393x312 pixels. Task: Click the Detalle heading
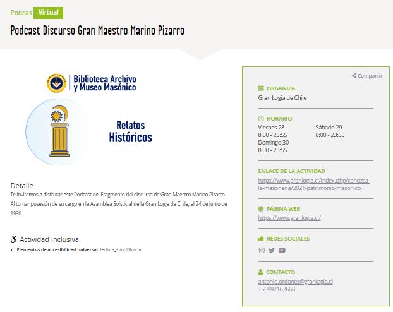pyautogui.click(x=22, y=186)
